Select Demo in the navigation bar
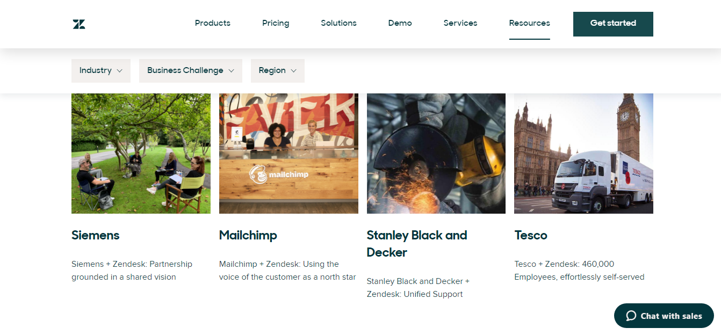 click(400, 23)
